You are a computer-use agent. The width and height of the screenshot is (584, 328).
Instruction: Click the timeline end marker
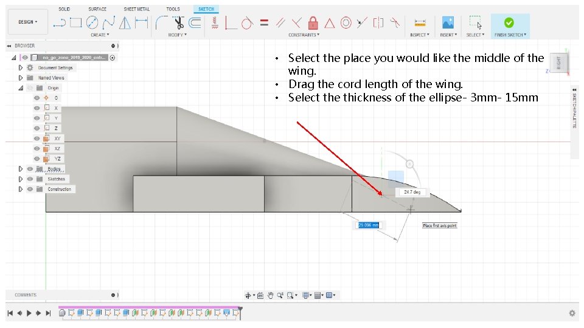point(241,312)
